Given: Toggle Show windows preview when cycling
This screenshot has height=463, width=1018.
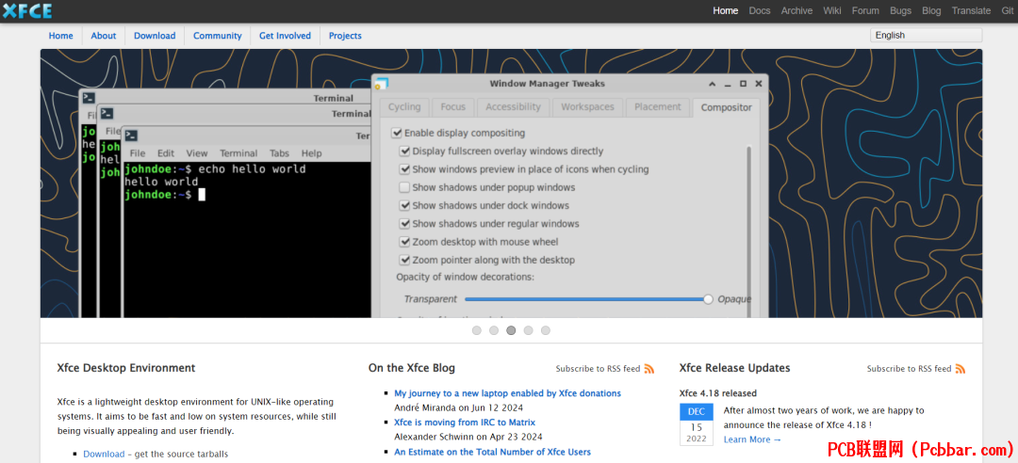Looking at the screenshot, I should [x=404, y=169].
